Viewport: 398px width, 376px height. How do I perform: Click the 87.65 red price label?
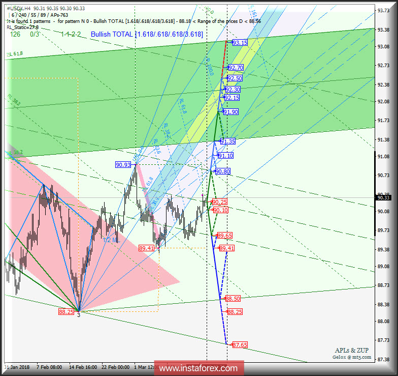pyautogui.click(x=240, y=345)
